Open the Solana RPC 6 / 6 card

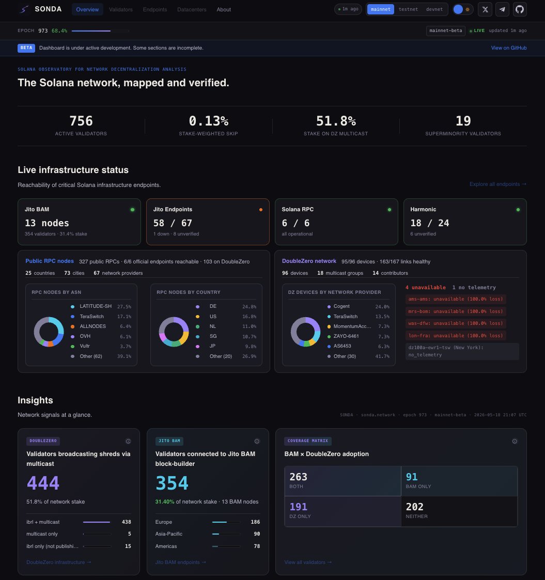click(336, 222)
